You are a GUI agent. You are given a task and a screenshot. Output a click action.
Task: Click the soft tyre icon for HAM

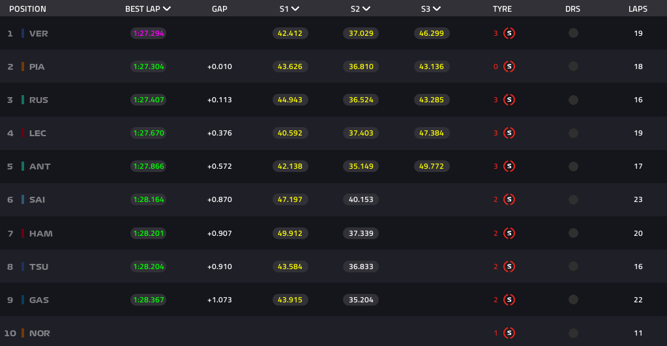(509, 233)
